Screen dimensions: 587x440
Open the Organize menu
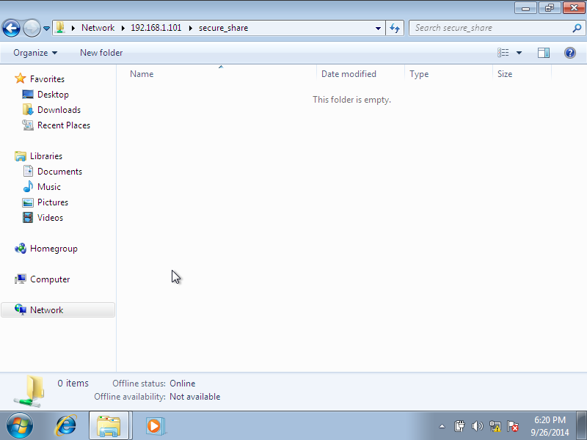click(35, 53)
